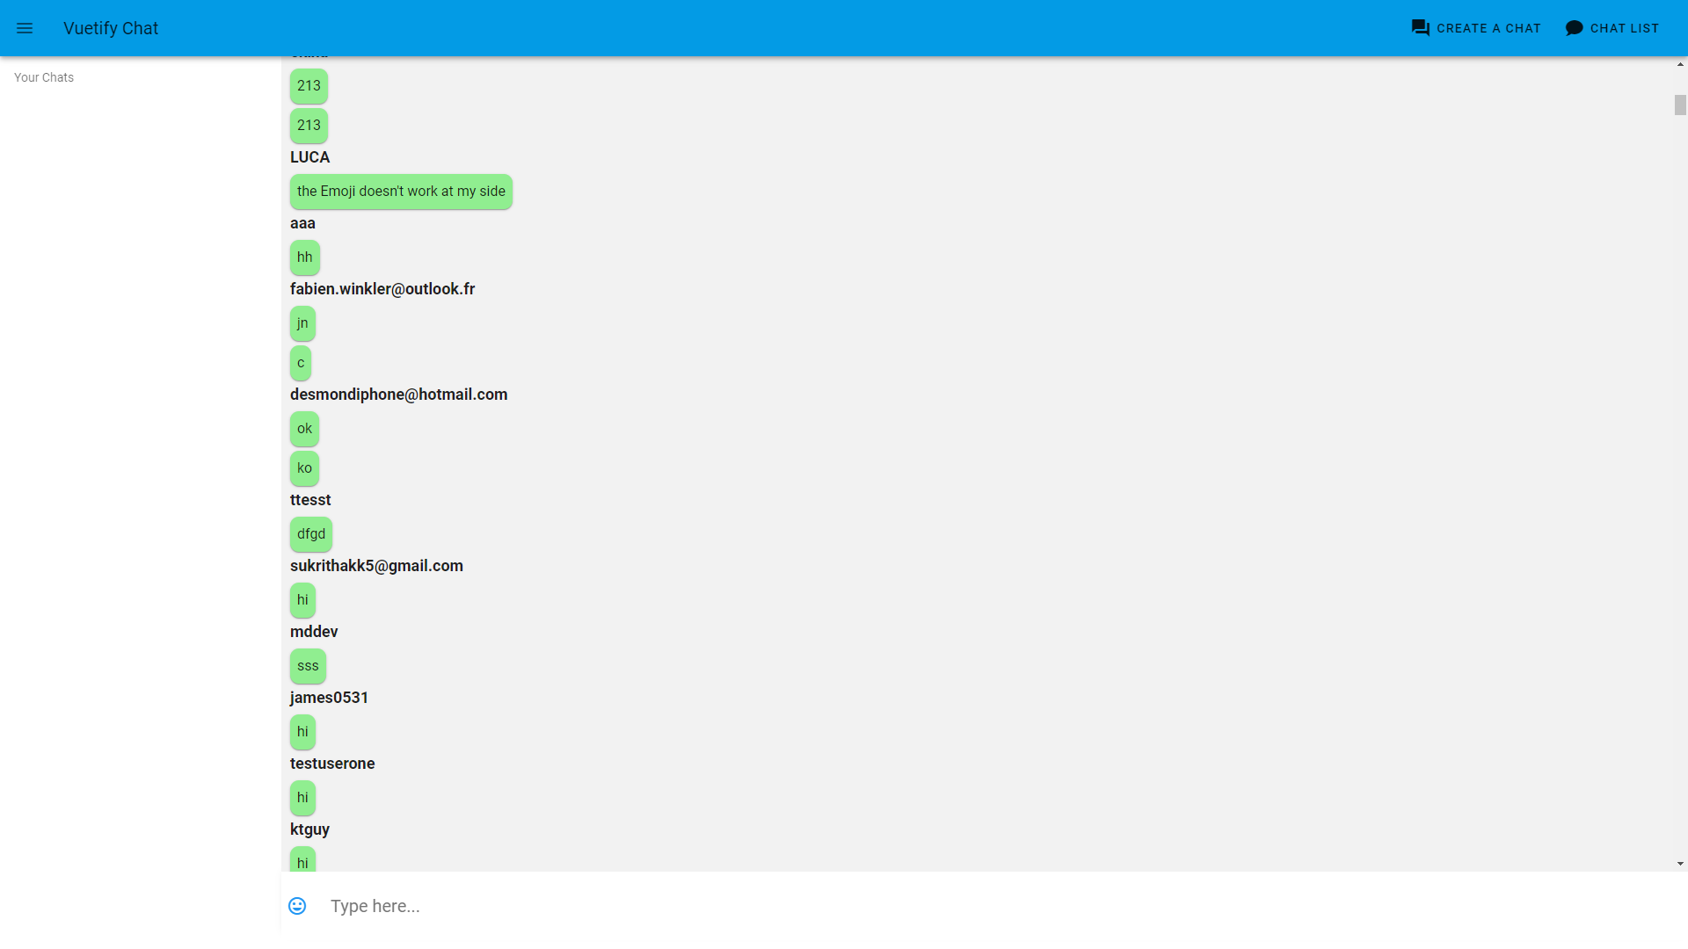Click the scrollbar down arrow
The image size is (1688, 949).
(1680, 864)
